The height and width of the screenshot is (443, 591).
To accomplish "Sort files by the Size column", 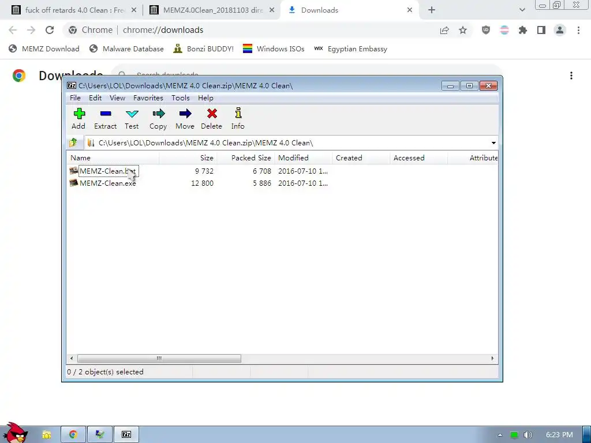I will [188, 158].
